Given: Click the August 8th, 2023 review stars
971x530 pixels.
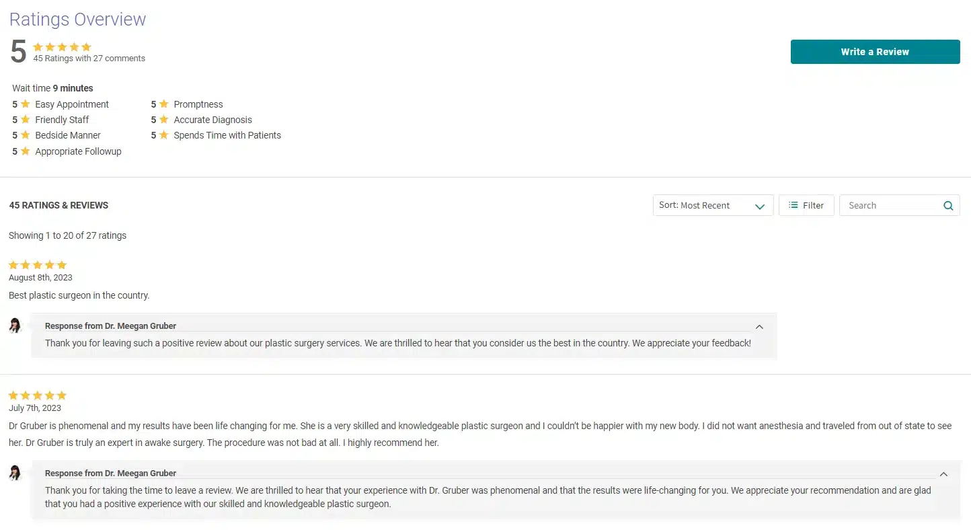Looking at the screenshot, I should point(38,265).
